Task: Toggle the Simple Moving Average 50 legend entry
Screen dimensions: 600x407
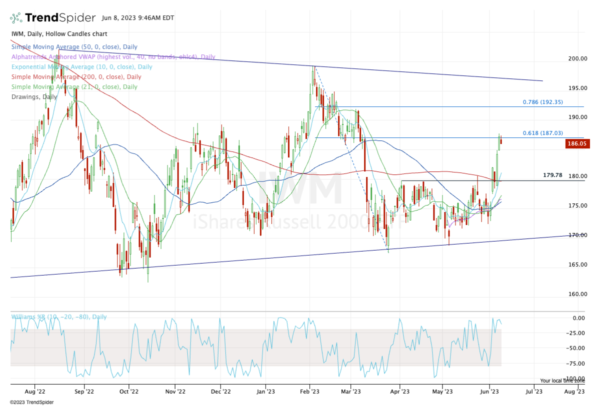Action: pyautogui.click(x=75, y=46)
